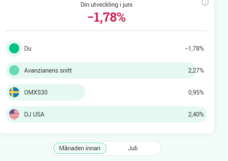Viewport: 228px width, 161px height.
Task: Click the right end of OMXS30 bar
Action: (x=82, y=92)
